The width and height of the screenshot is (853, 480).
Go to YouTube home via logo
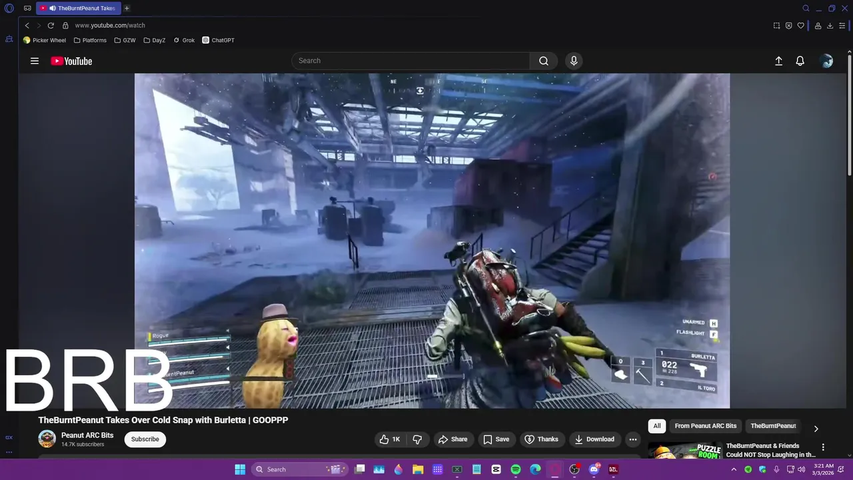(71, 61)
